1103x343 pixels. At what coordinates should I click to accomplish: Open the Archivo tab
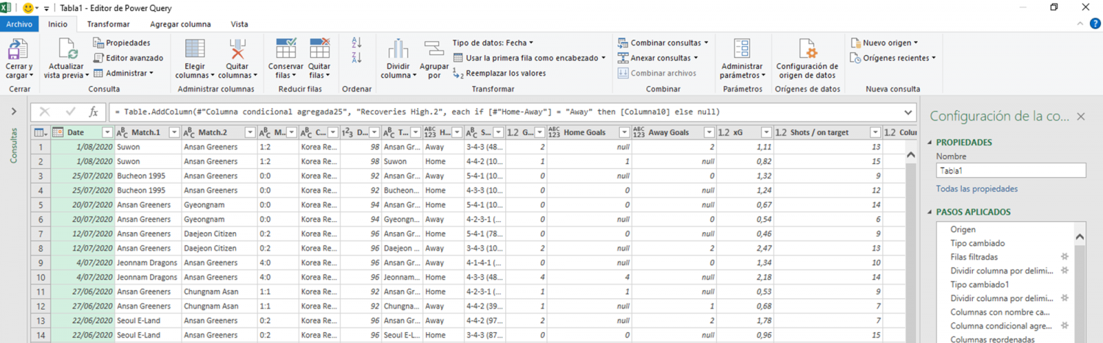[x=19, y=24]
